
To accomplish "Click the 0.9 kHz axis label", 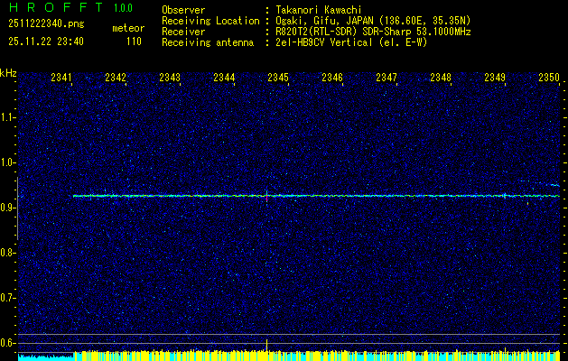I will click(x=7, y=208).
